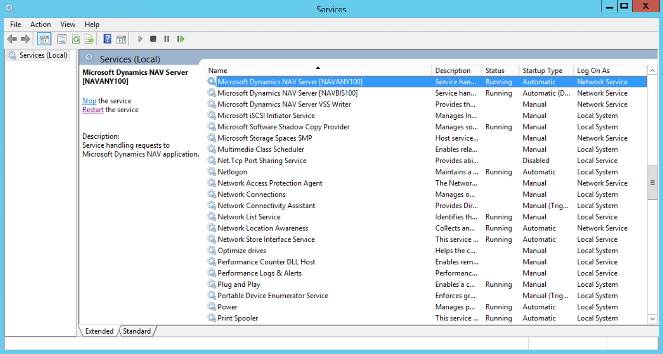Viewport: 663px width, 354px height.
Task: Click the Back arrow toolbar icon
Action: [x=12, y=39]
